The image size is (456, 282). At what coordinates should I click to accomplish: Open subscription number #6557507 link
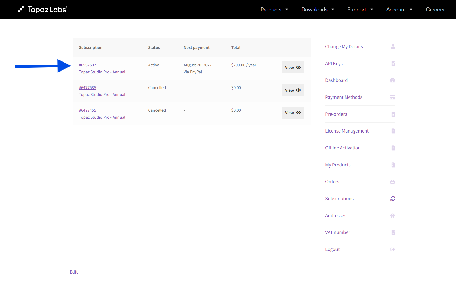click(x=88, y=65)
